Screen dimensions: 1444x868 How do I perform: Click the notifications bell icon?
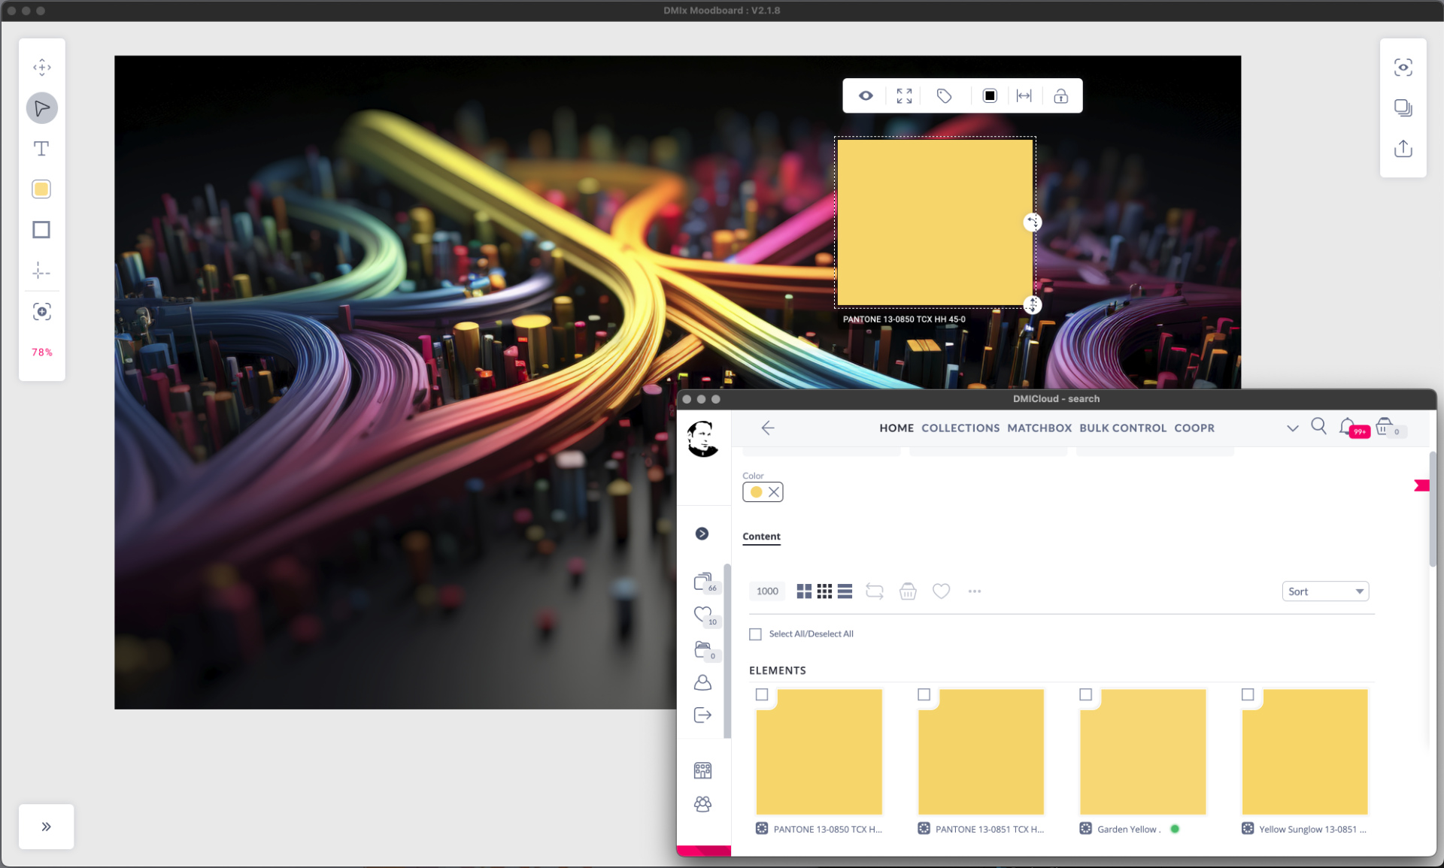pos(1347,427)
